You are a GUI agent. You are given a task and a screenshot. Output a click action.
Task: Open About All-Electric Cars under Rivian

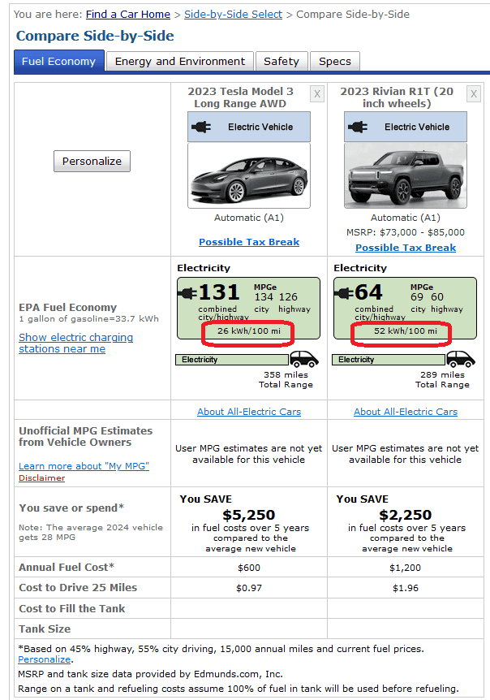pos(406,412)
